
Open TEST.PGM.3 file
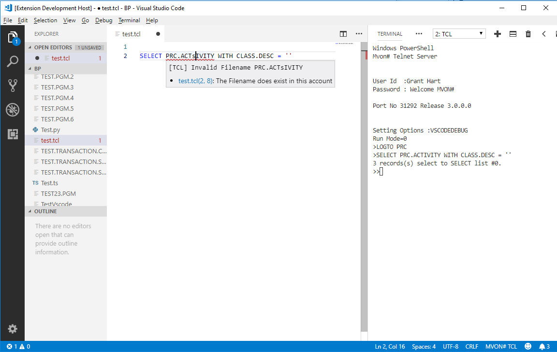pos(66,87)
